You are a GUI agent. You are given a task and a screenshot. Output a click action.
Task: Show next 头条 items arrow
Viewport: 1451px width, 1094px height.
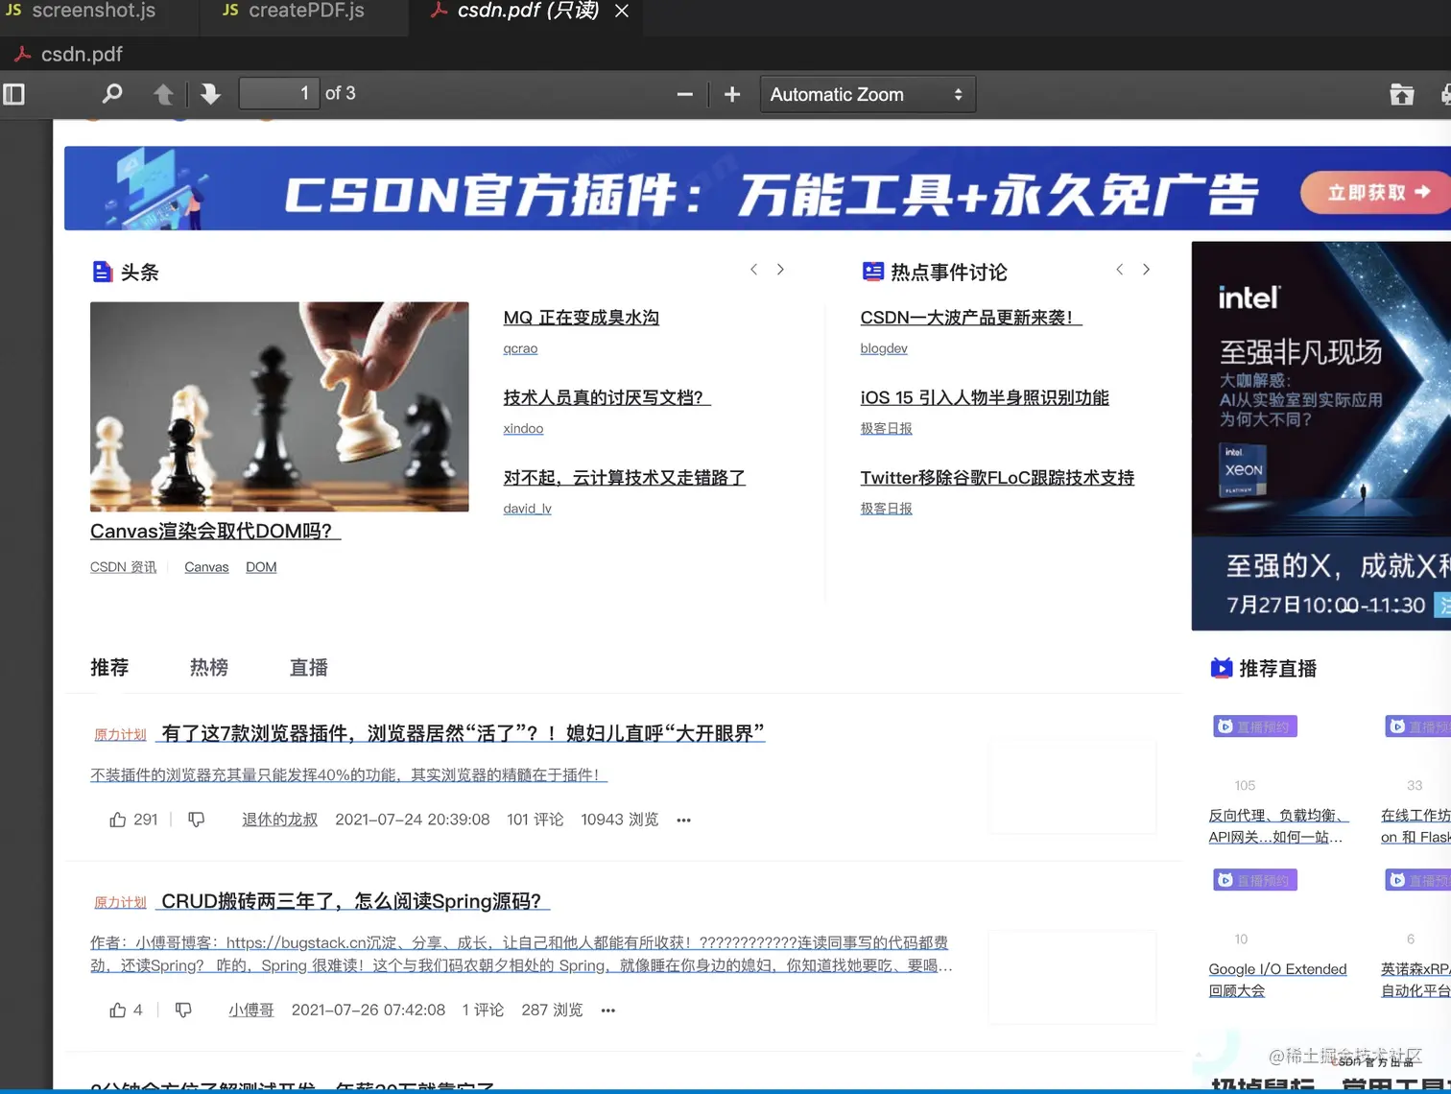click(780, 270)
